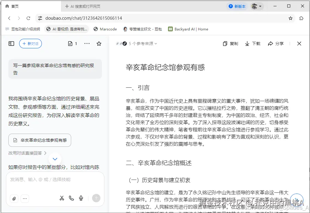
Task: Open more input options ellipsis button
Action: (x=25, y=198)
